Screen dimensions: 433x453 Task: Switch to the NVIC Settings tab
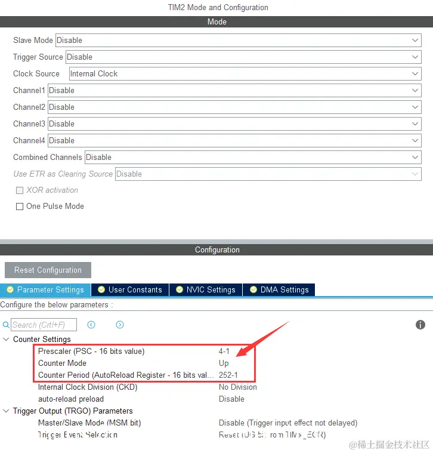206,290
